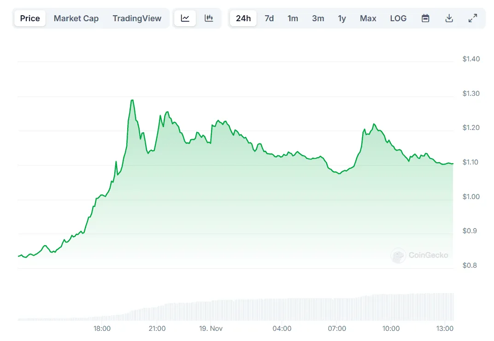
Task: Open the date picker from the calendar control
Action: 425,18
